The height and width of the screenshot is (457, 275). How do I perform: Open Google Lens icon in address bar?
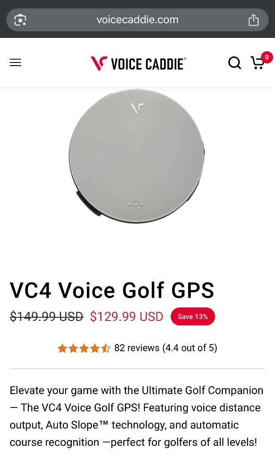tap(21, 20)
